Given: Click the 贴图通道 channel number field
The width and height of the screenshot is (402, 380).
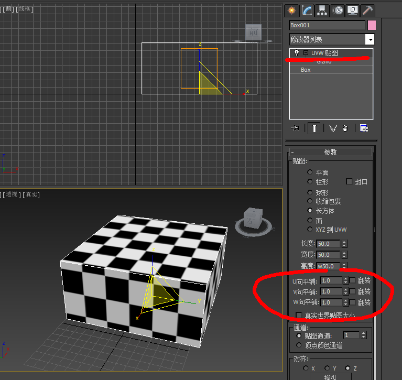Looking at the screenshot, I should [x=351, y=335].
